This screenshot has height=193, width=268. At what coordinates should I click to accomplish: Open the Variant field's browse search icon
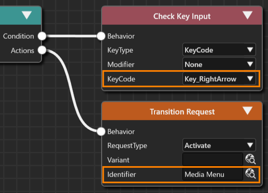point(250,159)
